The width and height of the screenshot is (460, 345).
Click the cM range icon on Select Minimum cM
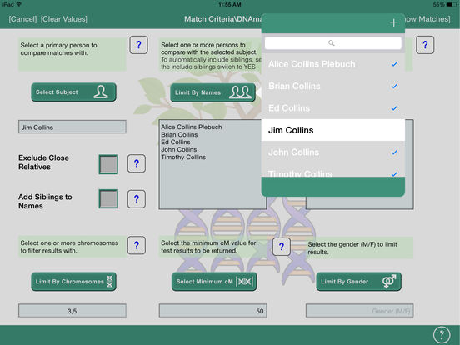click(244, 282)
